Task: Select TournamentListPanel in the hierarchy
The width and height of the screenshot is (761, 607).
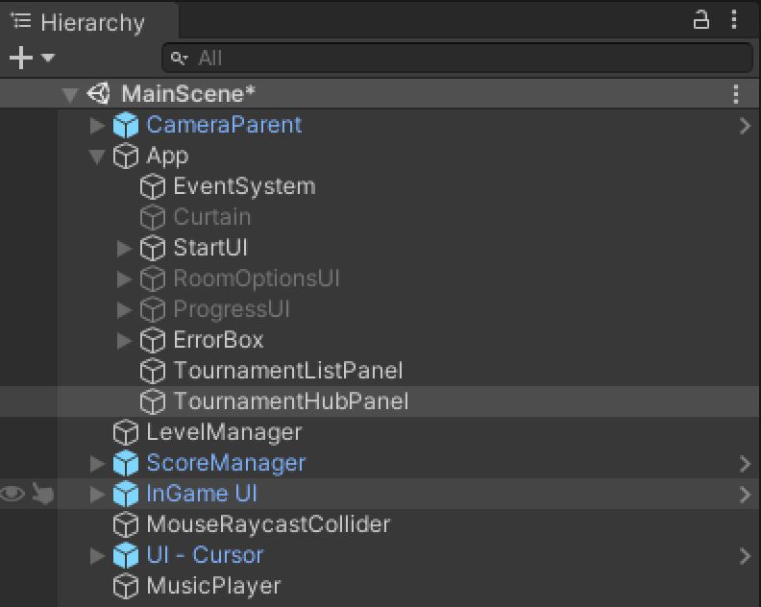Action: coord(287,371)
